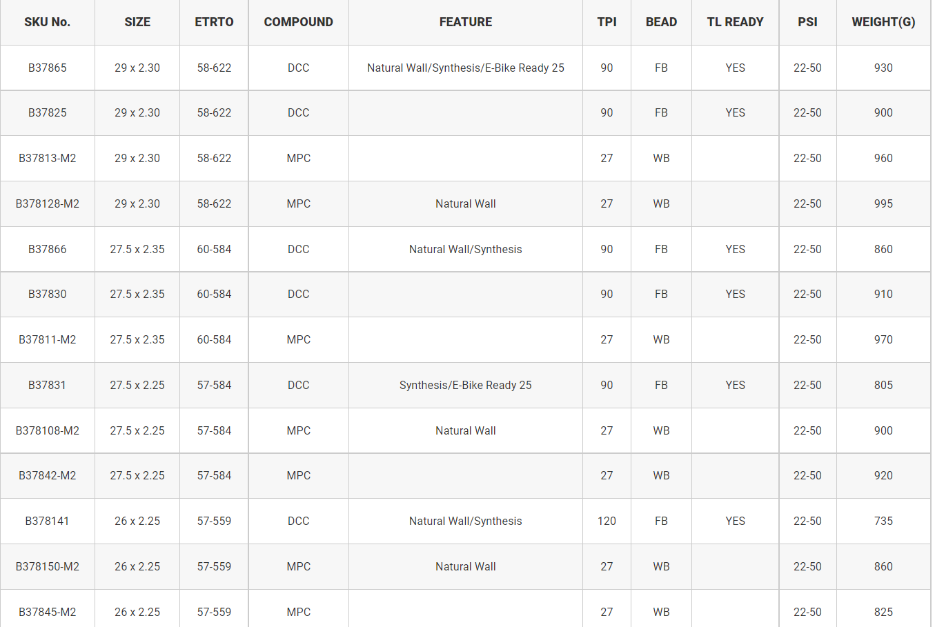Select SKU cell B378150-M2
Image resolution: width=935 pixels, height=627 pixels.
[47, 566]
